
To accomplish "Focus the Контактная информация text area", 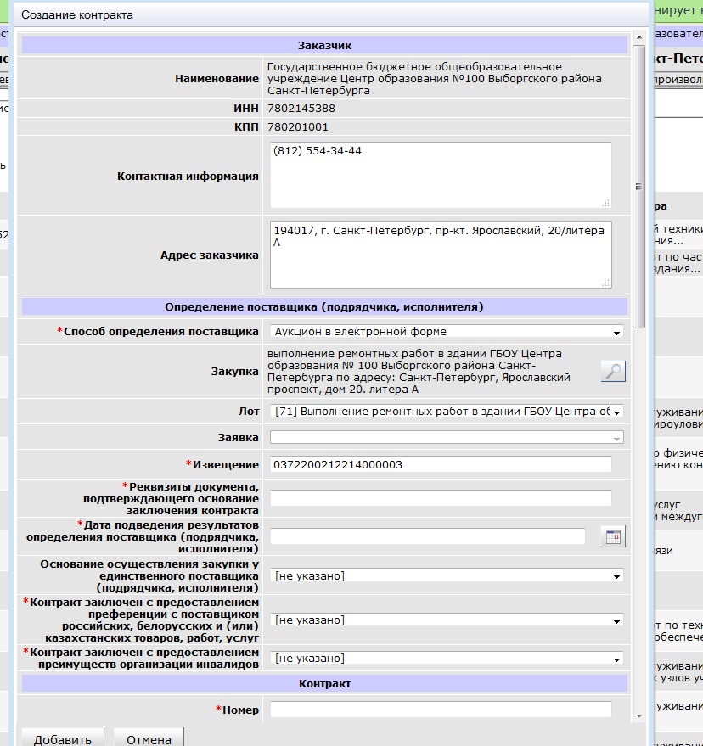I will (441, 175).
